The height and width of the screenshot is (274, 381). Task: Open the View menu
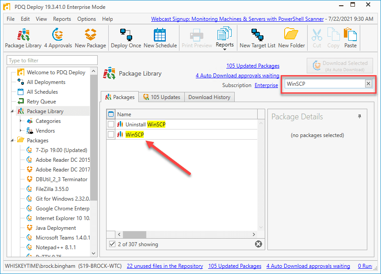(x=41, y=19)
